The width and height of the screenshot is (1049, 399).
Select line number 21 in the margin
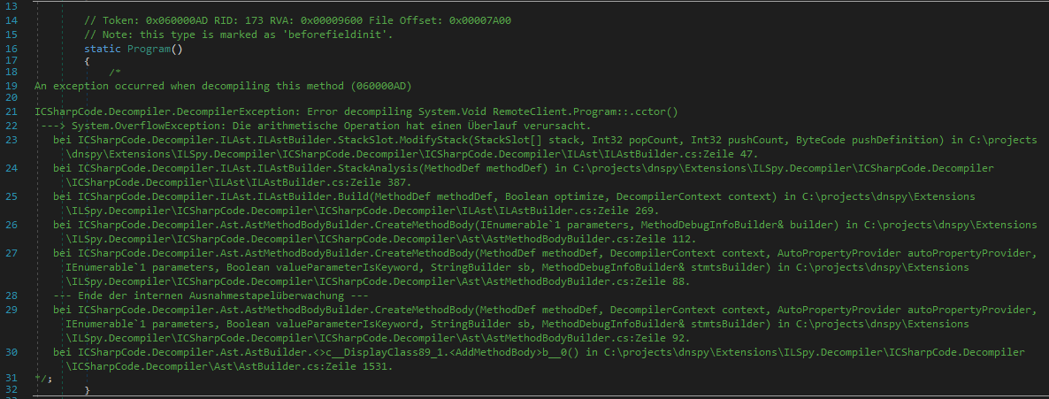tap(11, 111)
